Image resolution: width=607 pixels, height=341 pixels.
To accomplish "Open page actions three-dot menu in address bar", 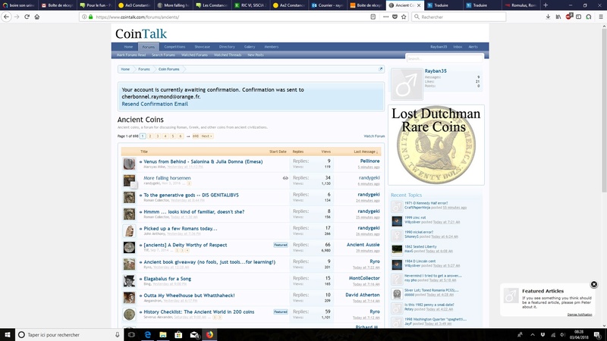I will point(385,17).
